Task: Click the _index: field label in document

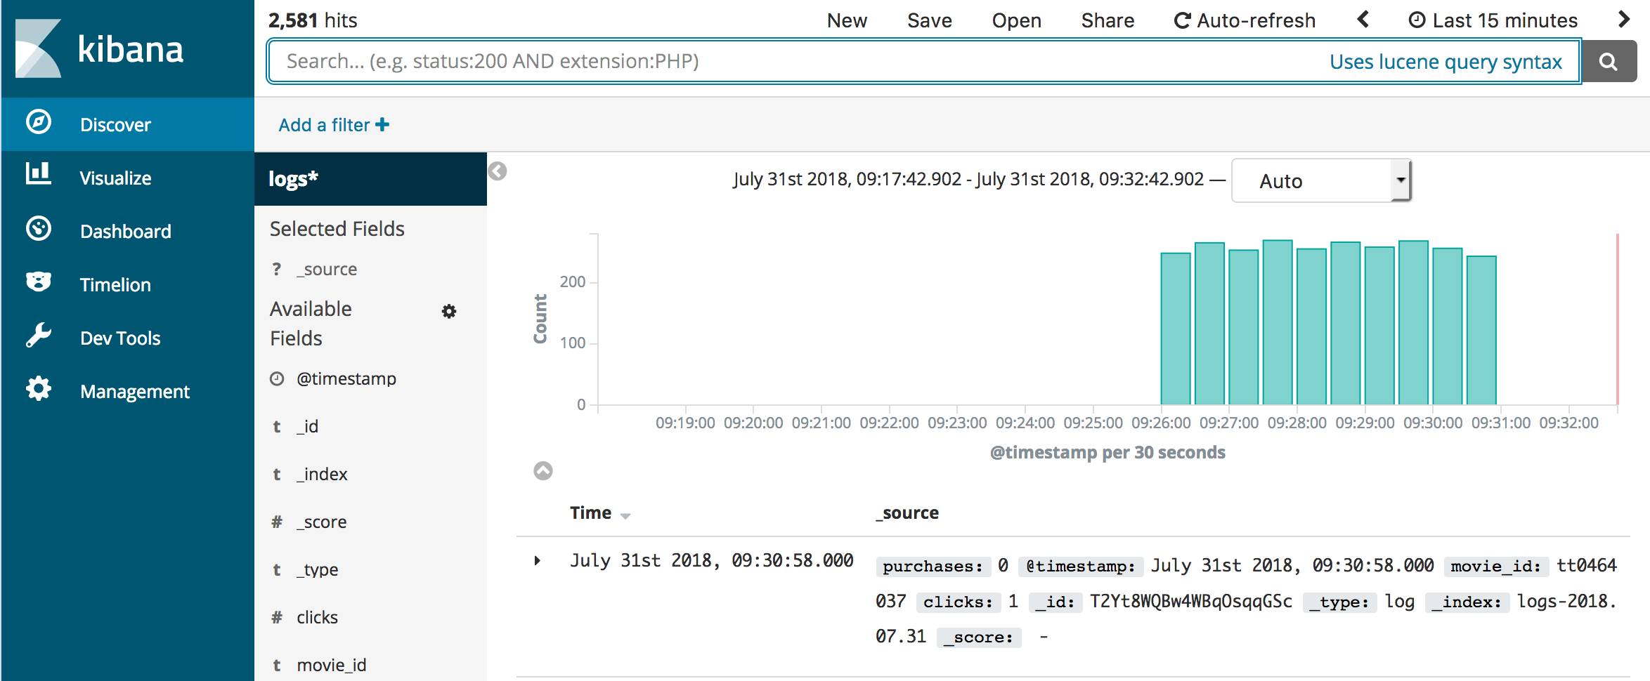Action: [1467, 602]
